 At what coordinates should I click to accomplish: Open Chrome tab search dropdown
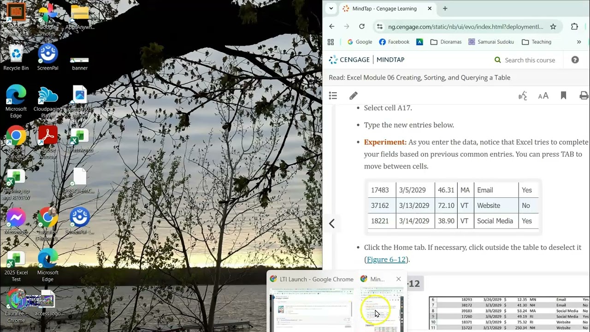(x=331, y=8)
